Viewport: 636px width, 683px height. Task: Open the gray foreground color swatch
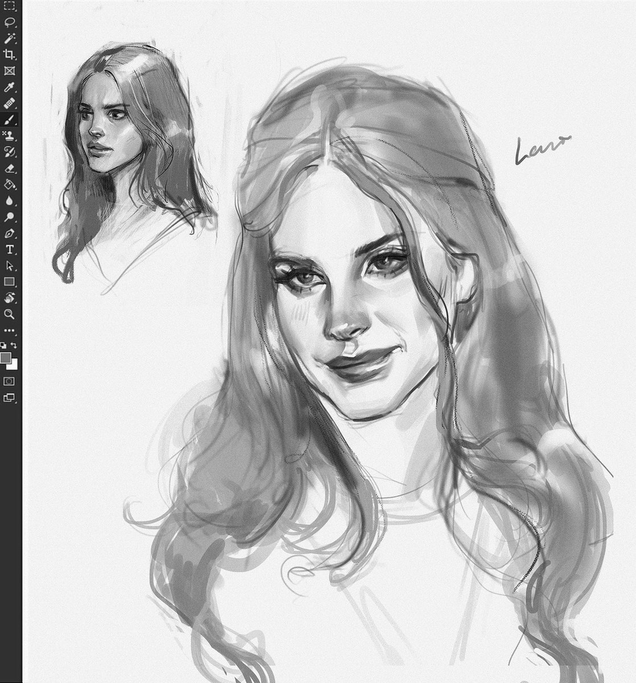pyautogui.click(x=6, y=357)
